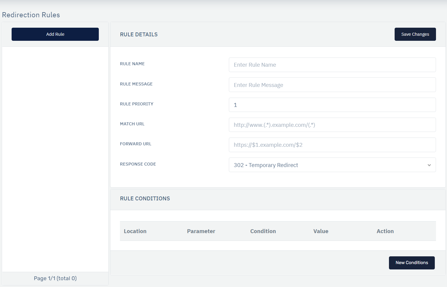Save changes to rule details
Image resolution: width=447 pixels, height=287 pixels.
coord(415,34)
